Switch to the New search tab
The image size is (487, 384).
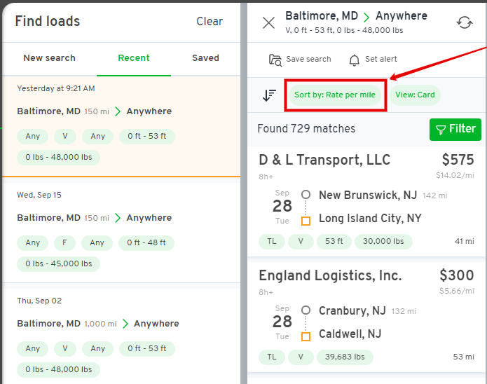pos(49,58)
